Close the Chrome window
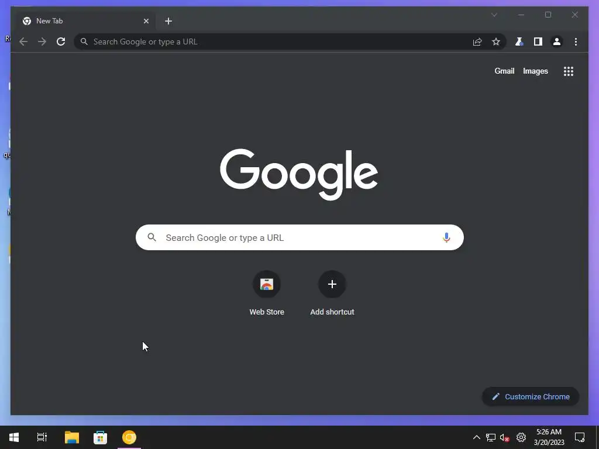 coord(574,15)
